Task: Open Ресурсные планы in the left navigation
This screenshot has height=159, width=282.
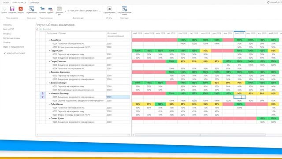Action: (12, 38)
